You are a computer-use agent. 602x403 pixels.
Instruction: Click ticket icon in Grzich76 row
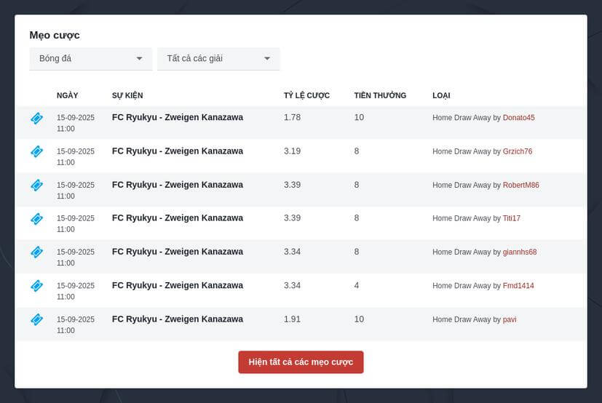tap(37, 151)
